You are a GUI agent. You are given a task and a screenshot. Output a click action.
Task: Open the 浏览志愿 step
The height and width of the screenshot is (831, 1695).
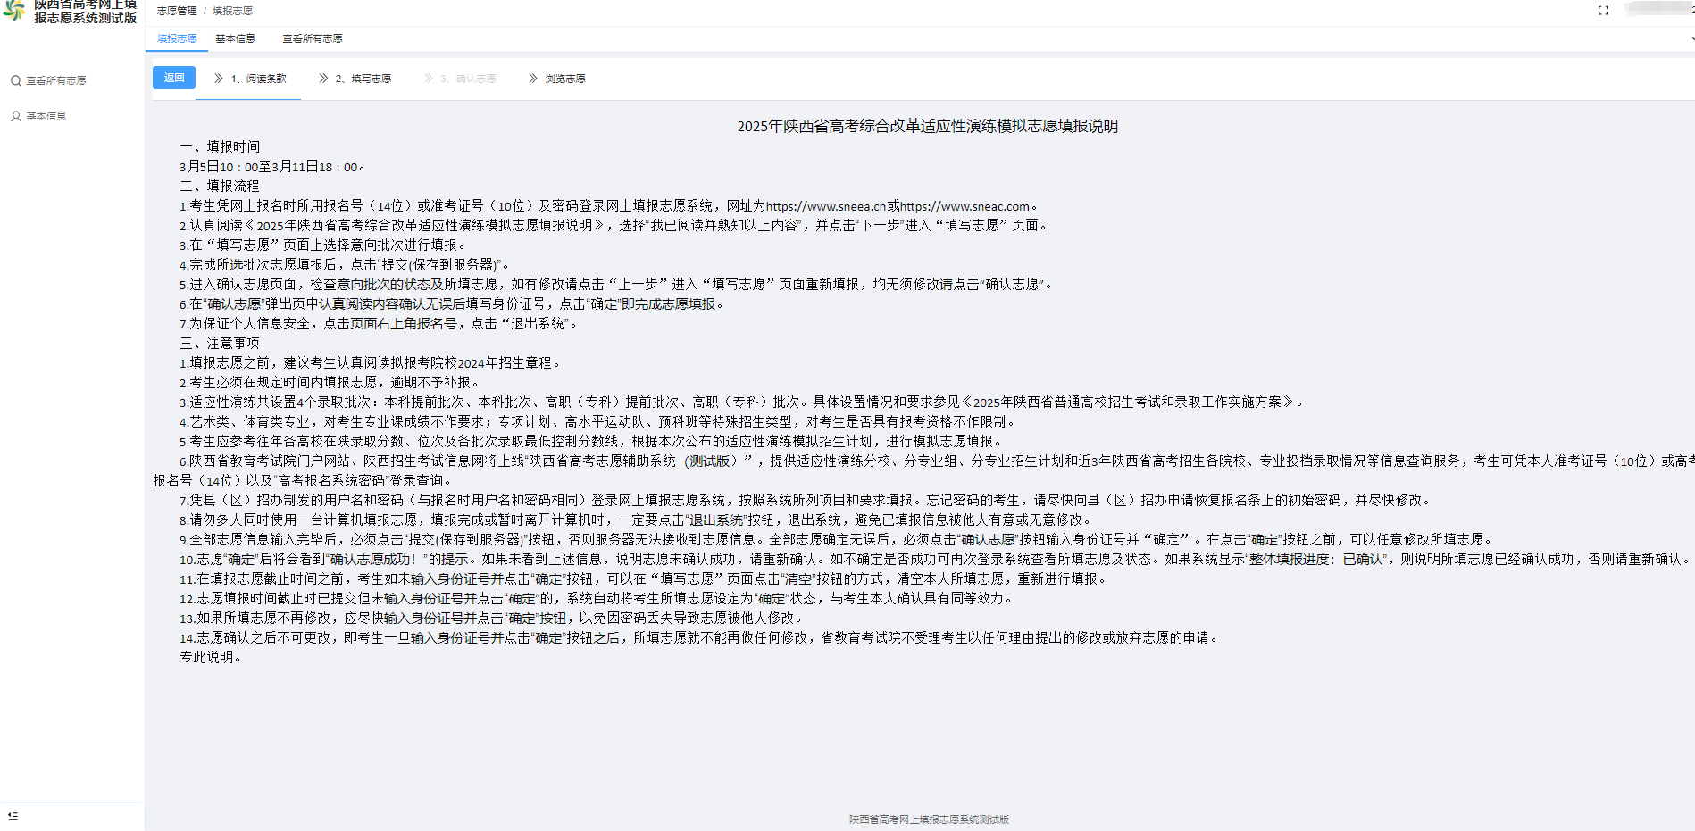pos(564,79)
